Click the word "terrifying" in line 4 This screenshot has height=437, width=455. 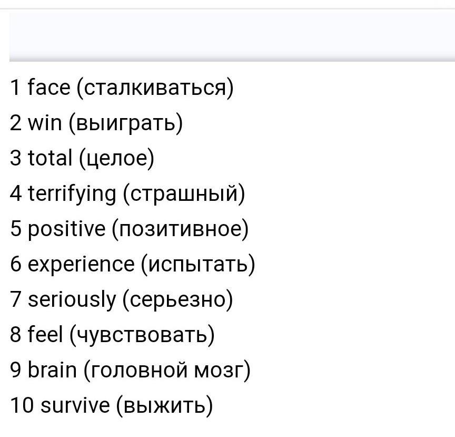[72, 194]
